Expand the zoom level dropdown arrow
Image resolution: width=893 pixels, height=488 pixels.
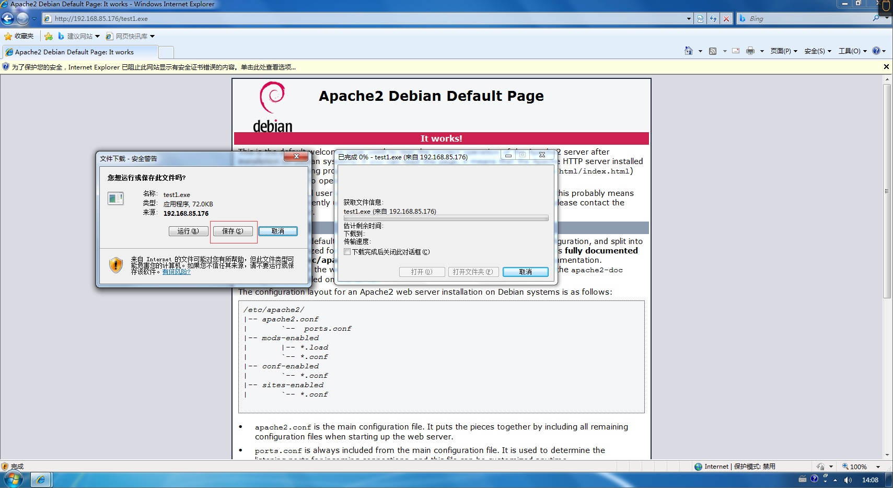pos(878,467)
